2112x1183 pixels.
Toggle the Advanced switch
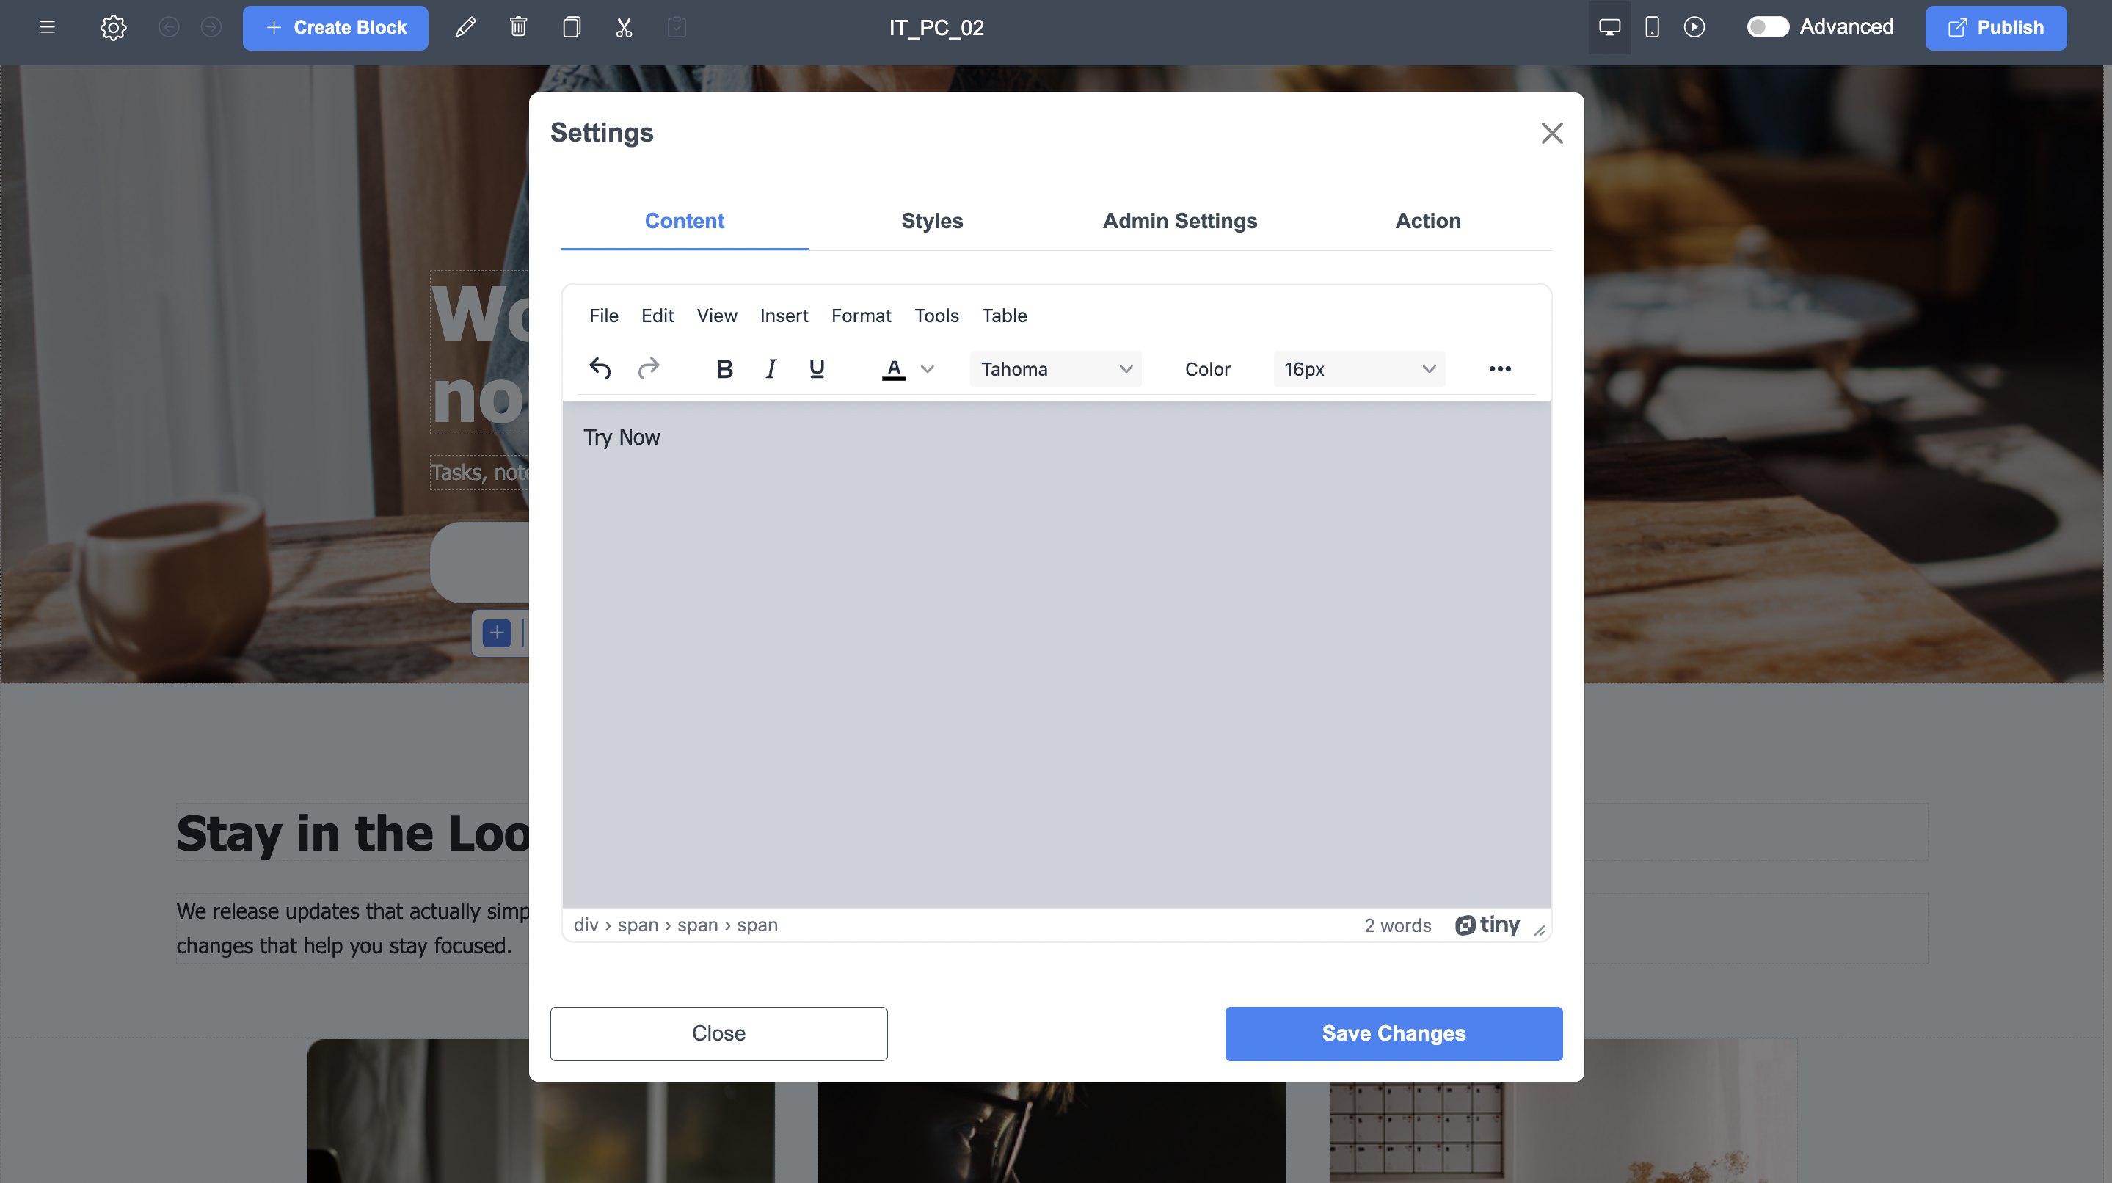pos(1767,27)
